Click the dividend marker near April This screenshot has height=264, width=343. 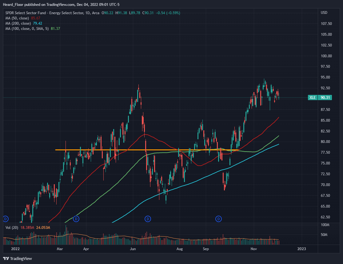coord(76,219)
